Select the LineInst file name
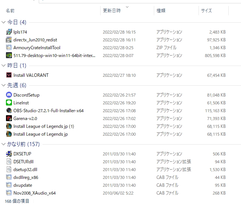 21,103
